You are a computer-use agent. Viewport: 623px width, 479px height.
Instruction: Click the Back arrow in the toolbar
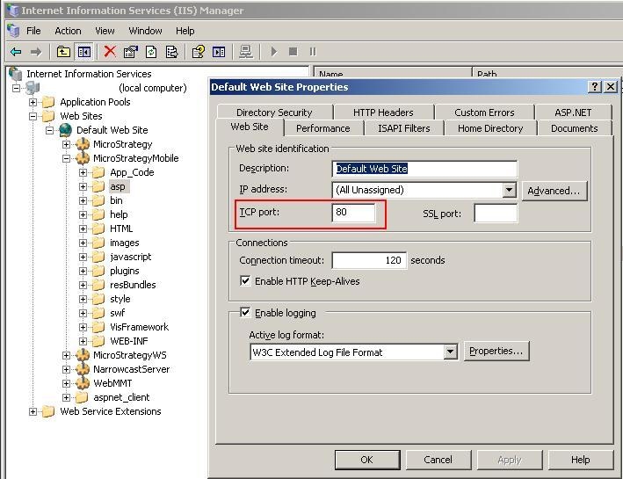pos(15,52)
